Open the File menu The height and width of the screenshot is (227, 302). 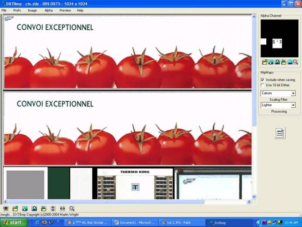(x=4, y=10)
